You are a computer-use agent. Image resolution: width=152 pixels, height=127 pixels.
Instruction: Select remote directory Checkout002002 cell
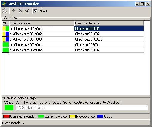click(x=109, y=50)
